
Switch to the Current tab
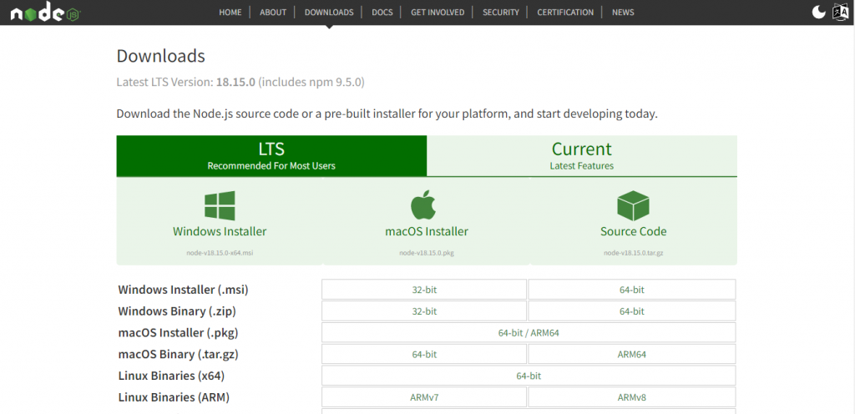point(581,156)
